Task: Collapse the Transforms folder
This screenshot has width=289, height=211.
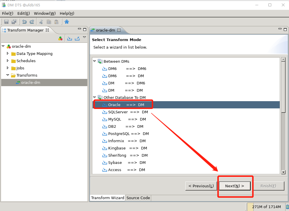Action: pyautogui.click(x=8, y=75)
